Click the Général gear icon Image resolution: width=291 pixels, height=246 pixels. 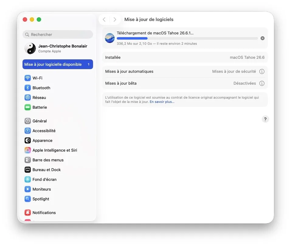pyautogui.click(x=28, y=121)
